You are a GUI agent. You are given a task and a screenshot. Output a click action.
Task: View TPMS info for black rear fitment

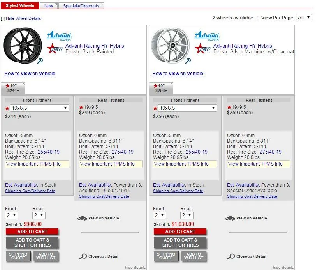pos(111,164)
